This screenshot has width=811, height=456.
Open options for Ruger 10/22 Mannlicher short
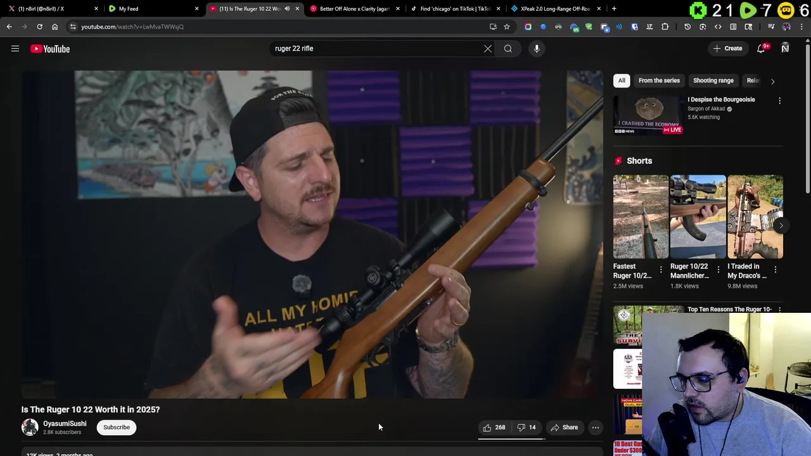(x=718, y=270)
